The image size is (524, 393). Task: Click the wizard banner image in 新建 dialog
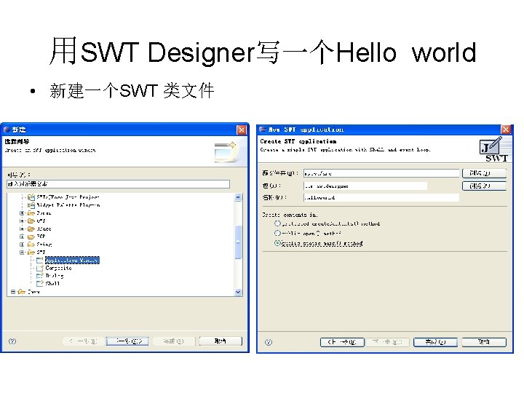226,151
